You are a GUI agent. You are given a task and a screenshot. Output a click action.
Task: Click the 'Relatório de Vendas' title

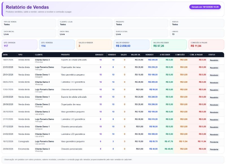[27, 7]
